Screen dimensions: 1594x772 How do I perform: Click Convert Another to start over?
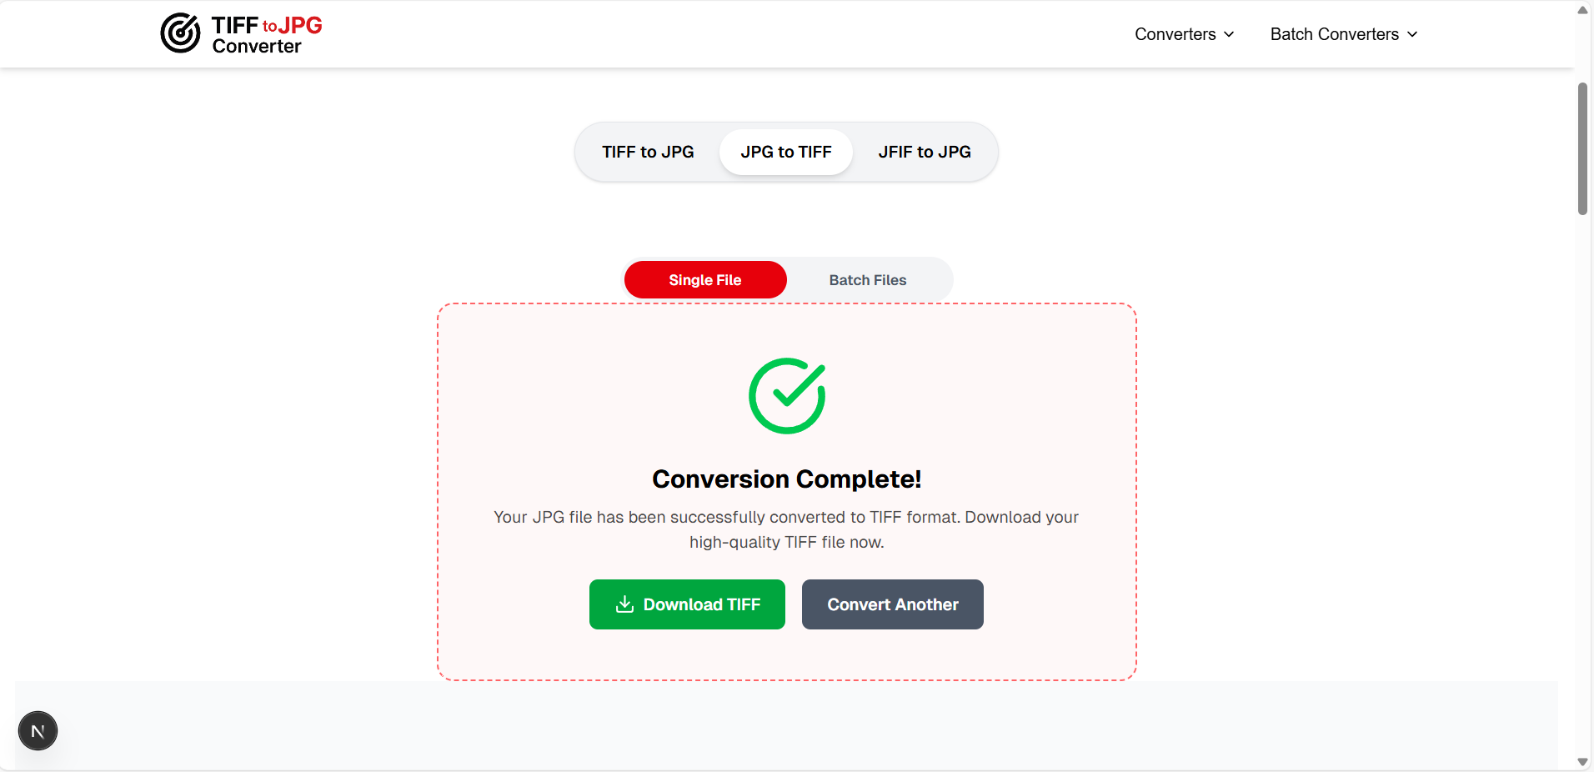892,604
